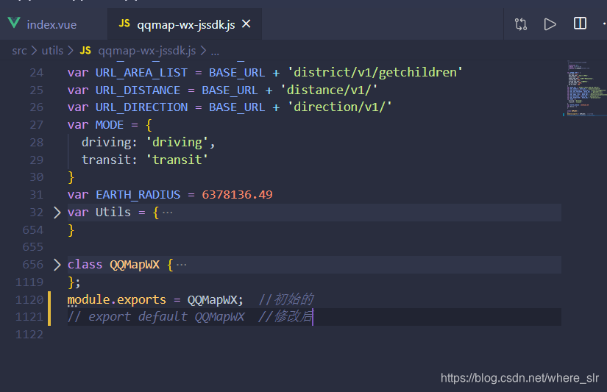Click the //修改后 comment

click(285, 317)
